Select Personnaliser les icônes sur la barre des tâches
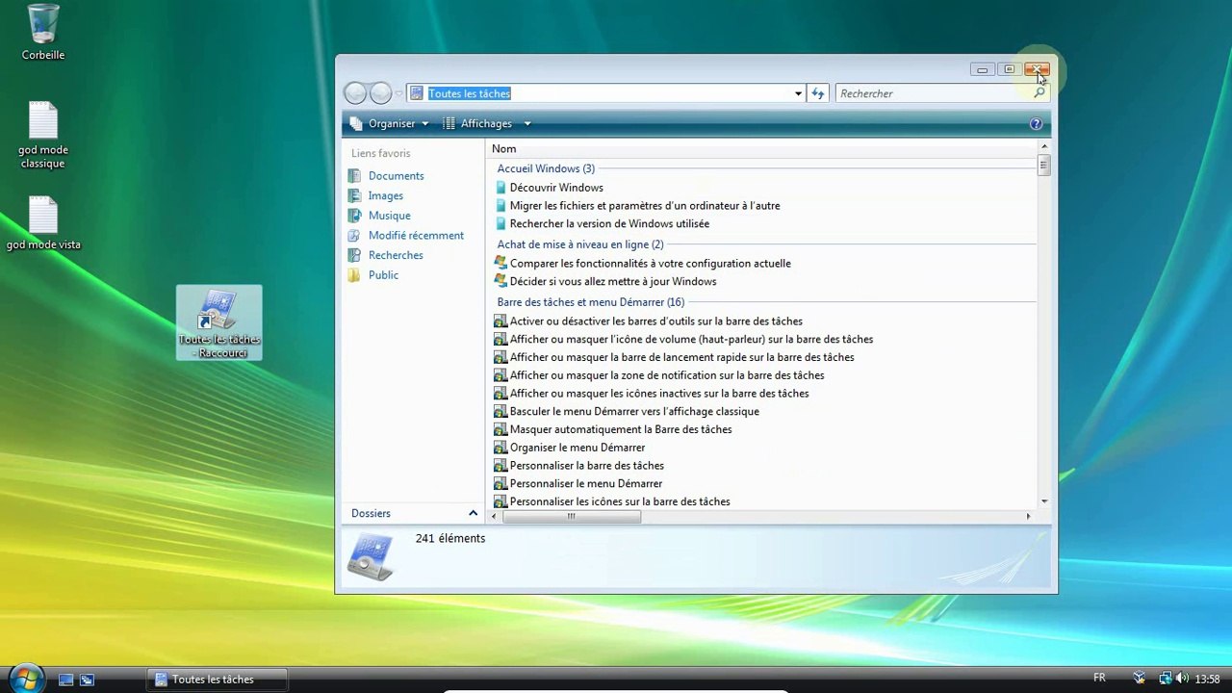The image size is (1232, 693). tap(620, 501)
